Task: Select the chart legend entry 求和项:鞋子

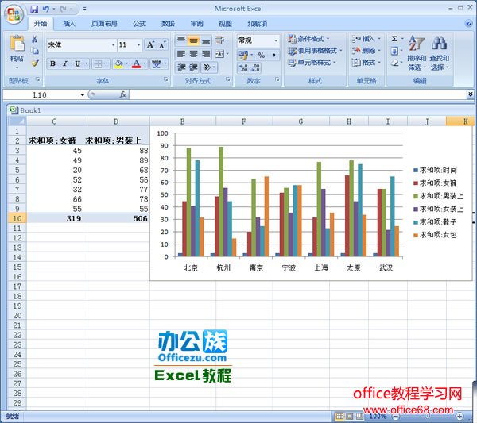Action: pos(436,222)
